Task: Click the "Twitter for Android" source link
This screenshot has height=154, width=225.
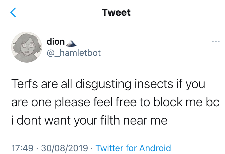Action: tap(133, 148)
